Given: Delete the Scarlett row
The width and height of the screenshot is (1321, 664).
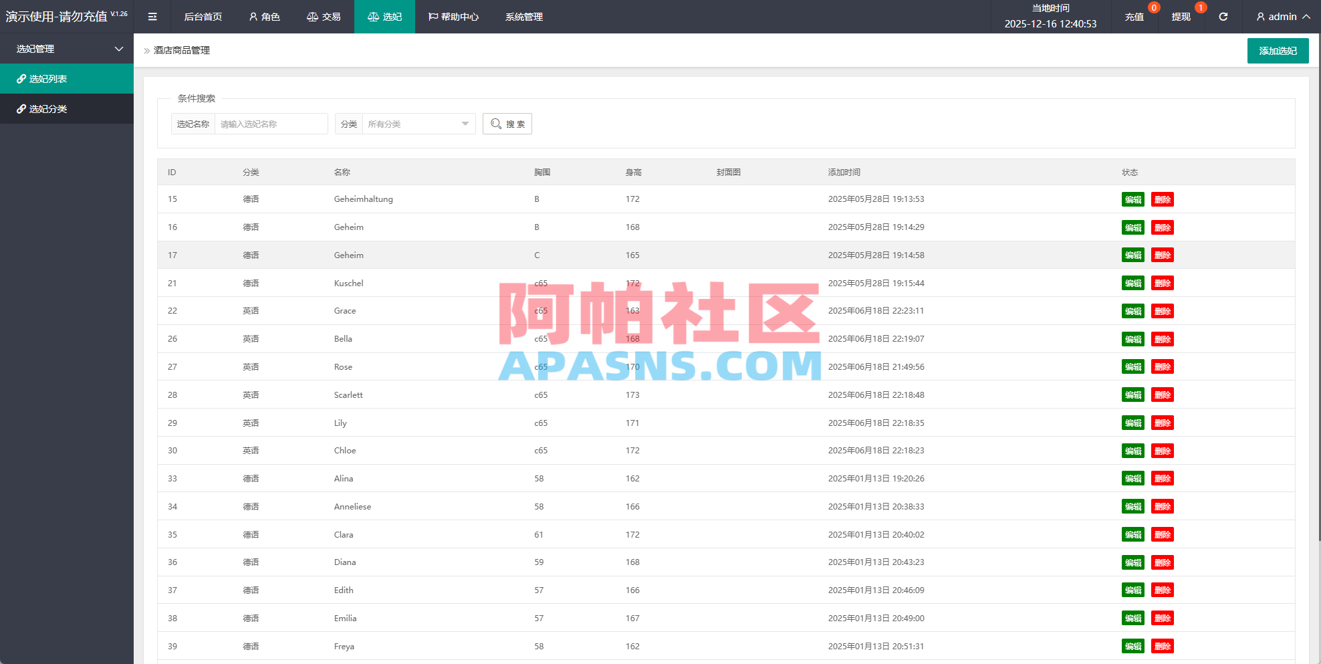Looking at the screenshot, I should coord(1163,395).
